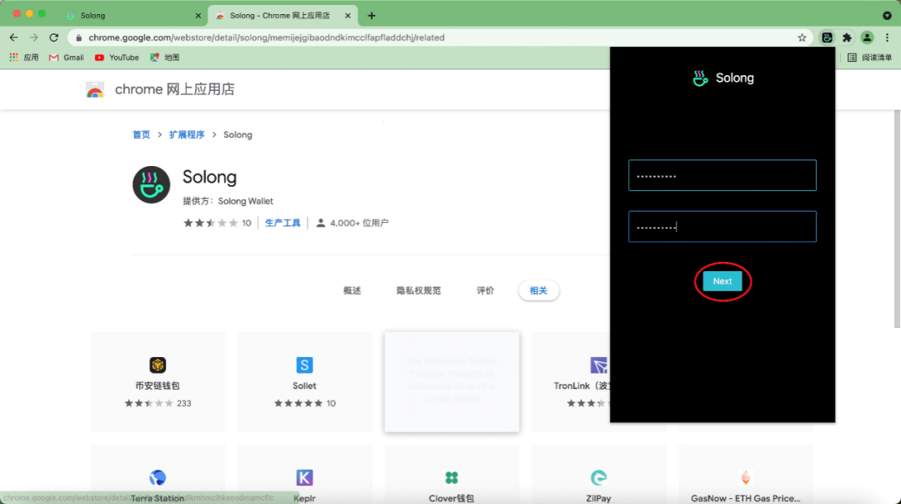The width and height of the screenshot is (901, 504).
Task: Open the tab search dropdown arrow
Action: (x=887, y=16)
